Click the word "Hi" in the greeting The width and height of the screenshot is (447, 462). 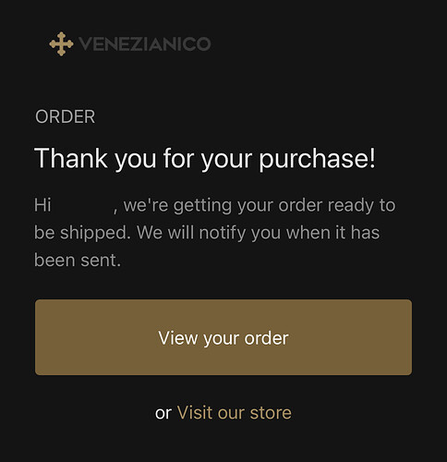coord(42,205)
